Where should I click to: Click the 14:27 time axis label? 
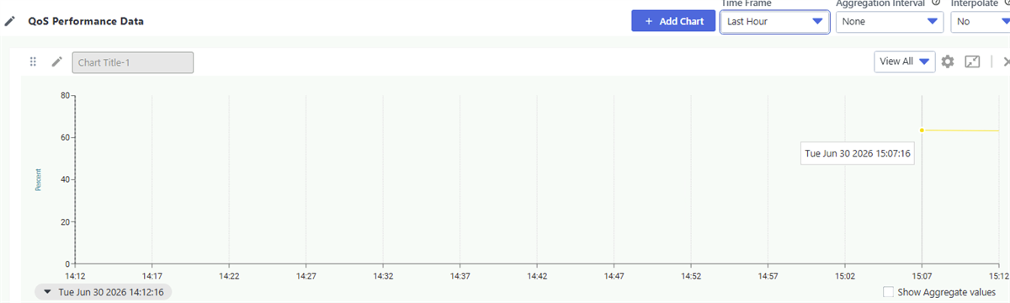[x=306, y=275]
